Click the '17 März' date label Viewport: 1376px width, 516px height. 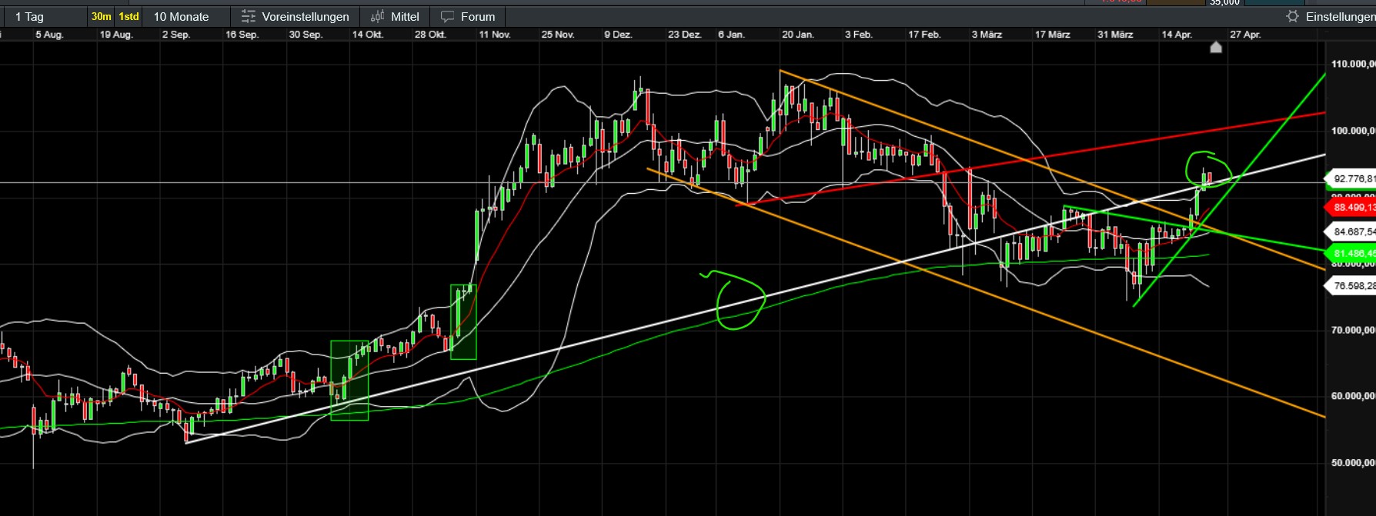click(x=1052, y=35)
